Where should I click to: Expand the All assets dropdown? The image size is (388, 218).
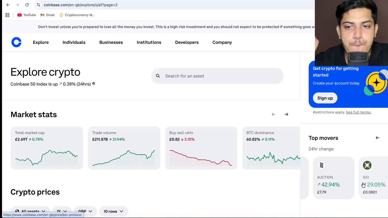[30, 211]
